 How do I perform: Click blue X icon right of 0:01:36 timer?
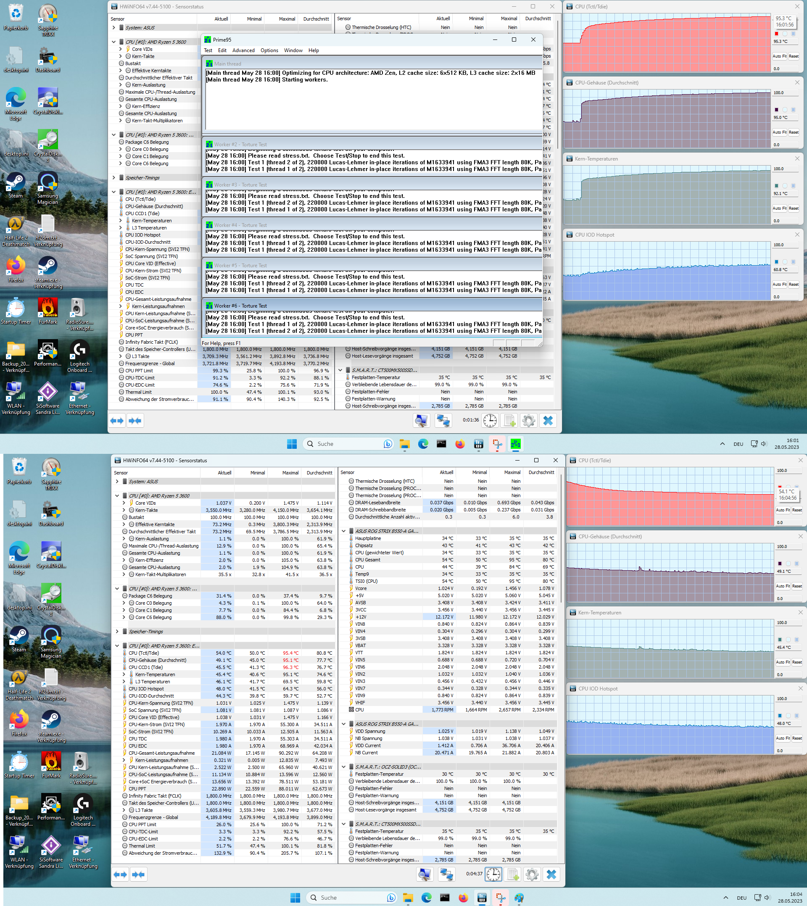[548, 420]
